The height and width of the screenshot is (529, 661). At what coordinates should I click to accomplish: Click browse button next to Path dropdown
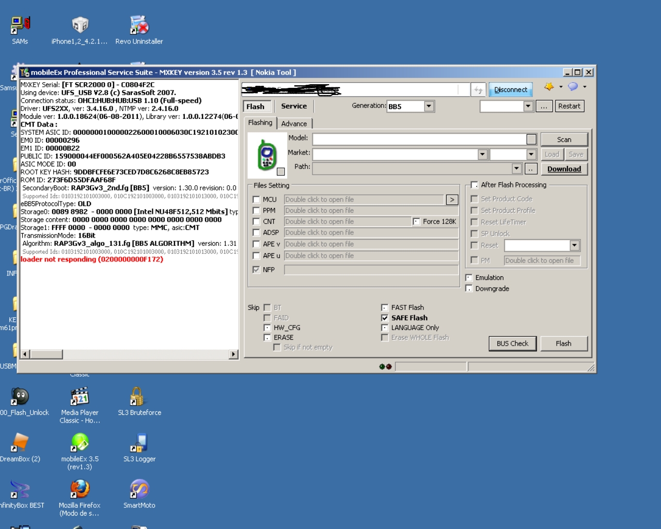click(x=530, y=169)
